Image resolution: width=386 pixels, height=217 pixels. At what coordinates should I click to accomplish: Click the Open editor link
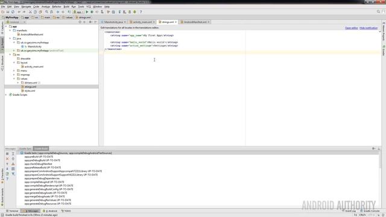click(351, 28)
